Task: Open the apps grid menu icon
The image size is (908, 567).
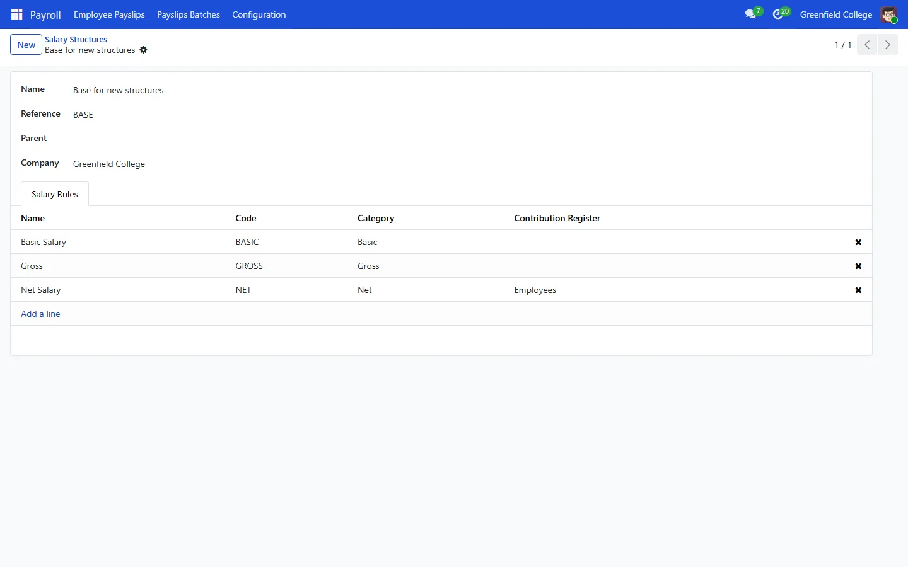Action: (x=17, y=14)
